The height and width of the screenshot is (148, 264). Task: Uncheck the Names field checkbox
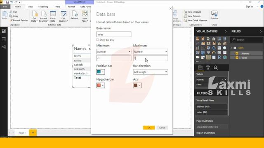(237, 53)
